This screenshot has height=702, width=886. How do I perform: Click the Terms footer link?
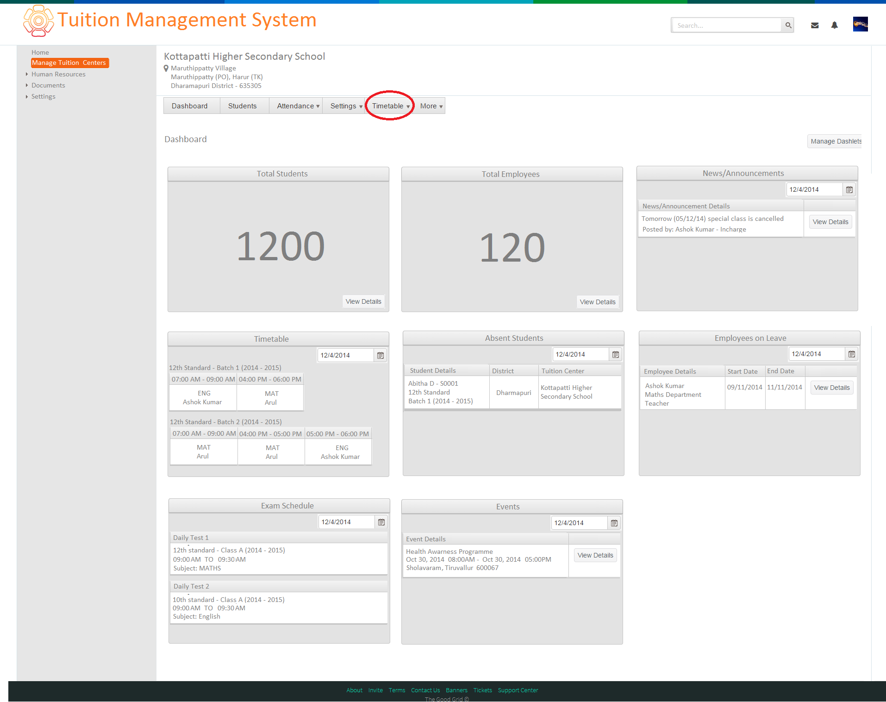(397, 690)
